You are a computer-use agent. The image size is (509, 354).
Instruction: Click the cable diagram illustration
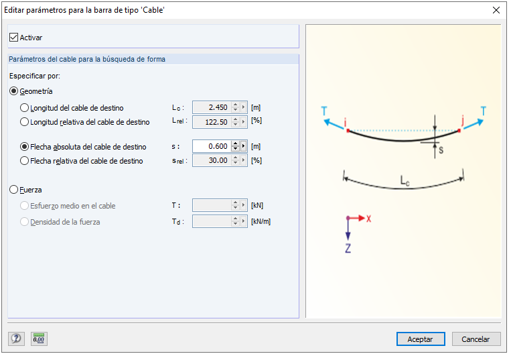click(x=403, y=172)
